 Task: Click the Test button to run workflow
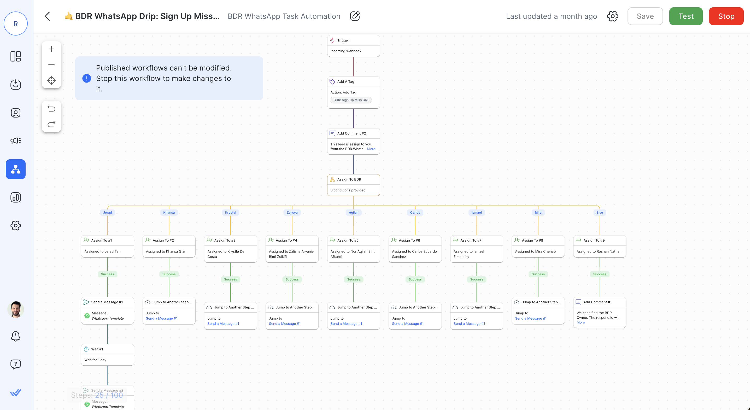685,16
